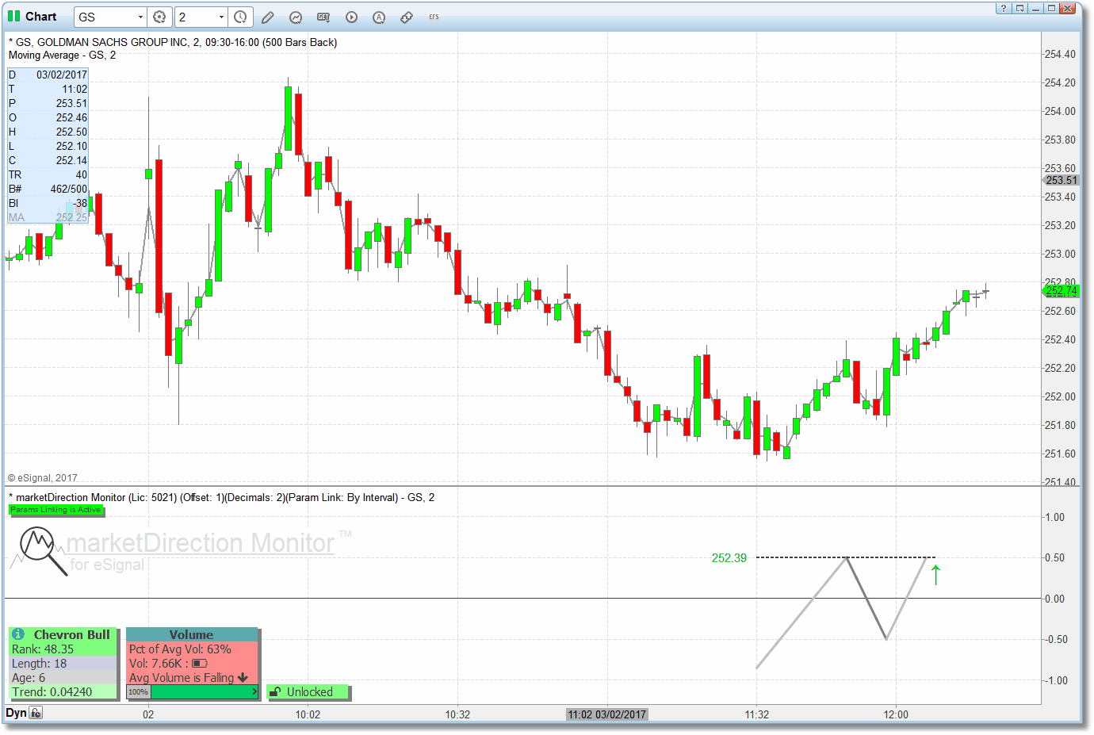This screenshot has width=1094, height=735.
Task: Open the EFS scripts icon
Action: 434,17
